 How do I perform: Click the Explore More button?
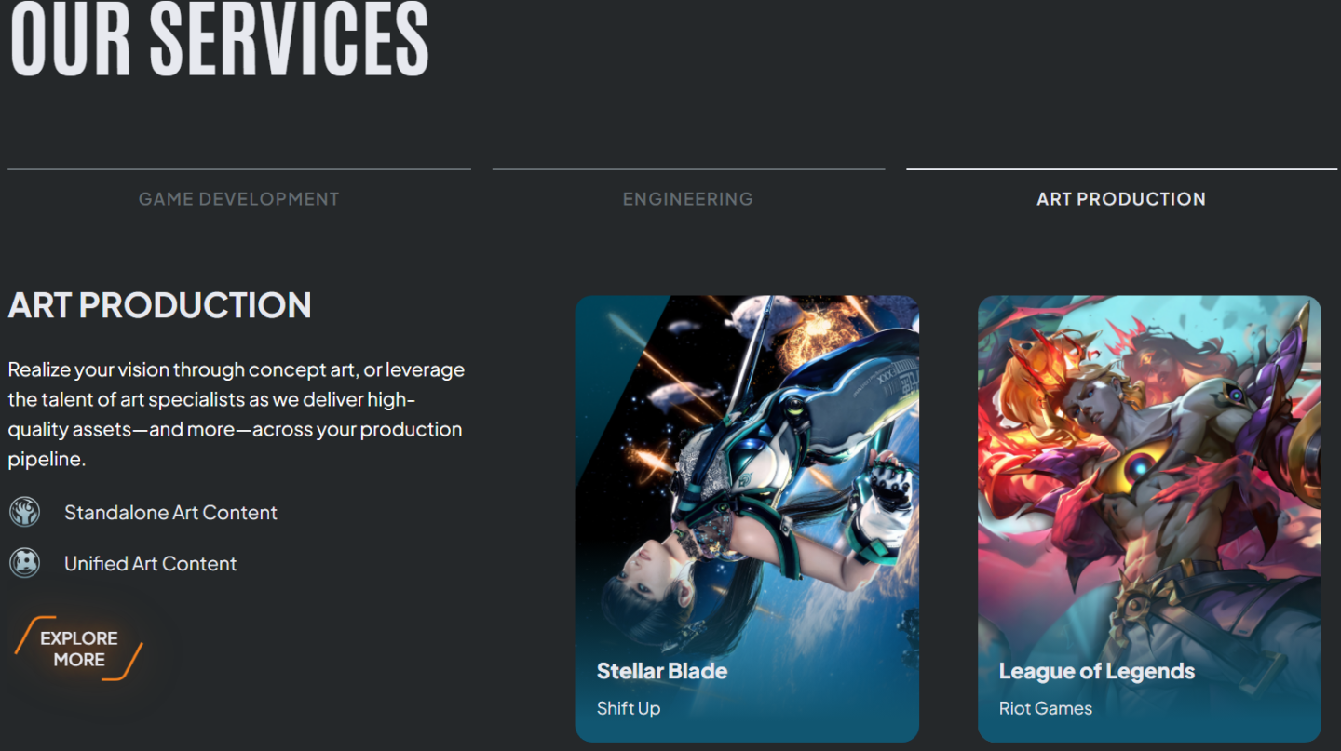click(x=79, y=649)
